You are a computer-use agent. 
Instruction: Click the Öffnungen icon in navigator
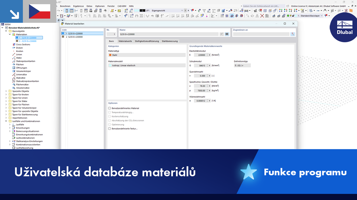14,68
